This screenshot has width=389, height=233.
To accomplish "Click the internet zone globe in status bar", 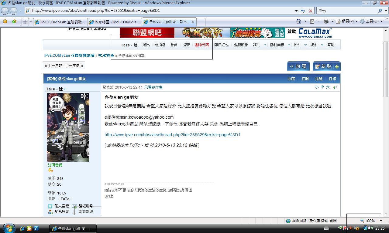I will point(288,221).
